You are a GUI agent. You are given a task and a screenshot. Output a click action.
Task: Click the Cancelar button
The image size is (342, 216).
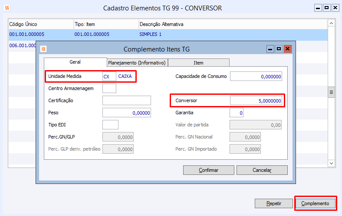(x=262, y=170)
